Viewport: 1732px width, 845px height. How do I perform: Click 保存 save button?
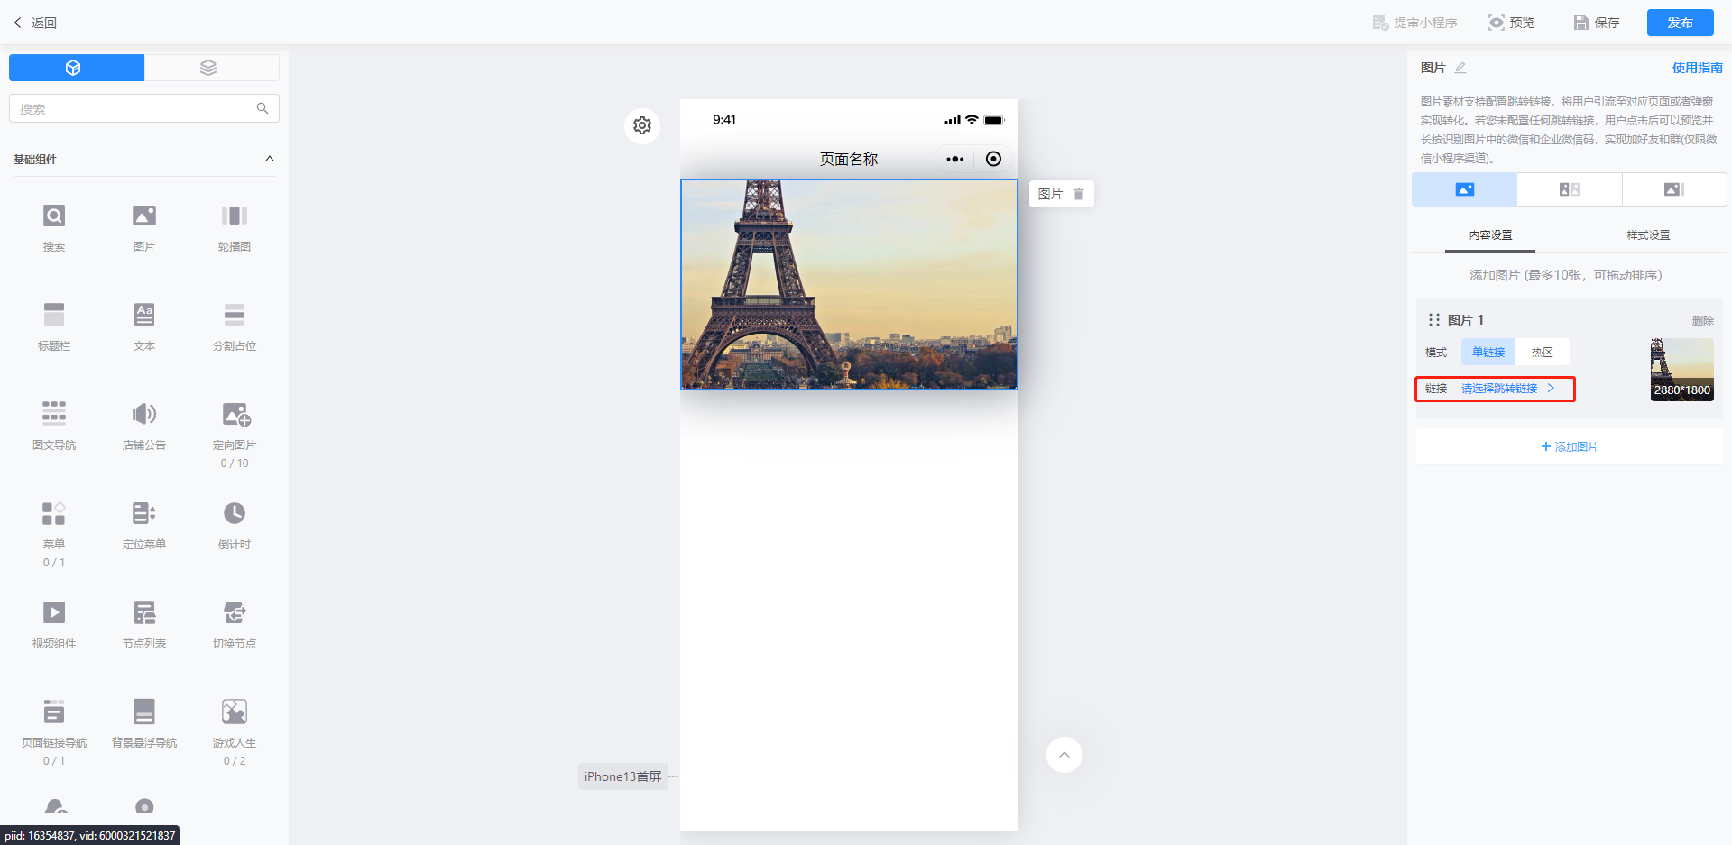click(1596, 23)
